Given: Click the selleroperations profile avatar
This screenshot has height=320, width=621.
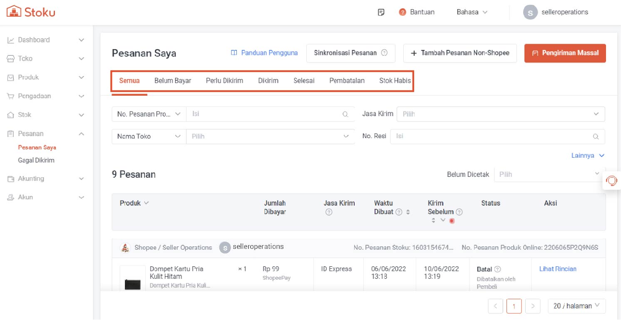Looking at the screenshot, I should point(530,12).
